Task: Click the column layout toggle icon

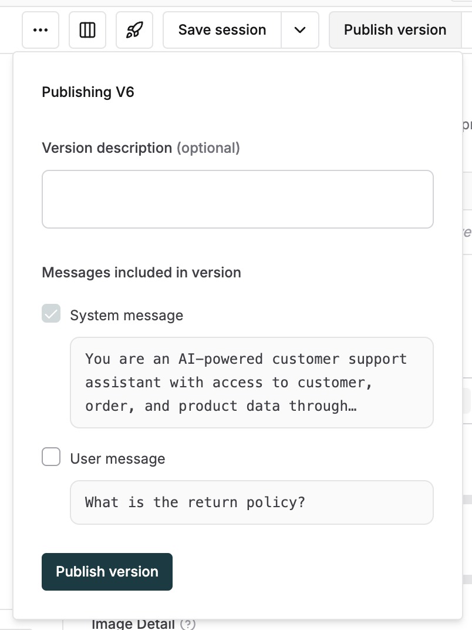Action: coord(87,30)
